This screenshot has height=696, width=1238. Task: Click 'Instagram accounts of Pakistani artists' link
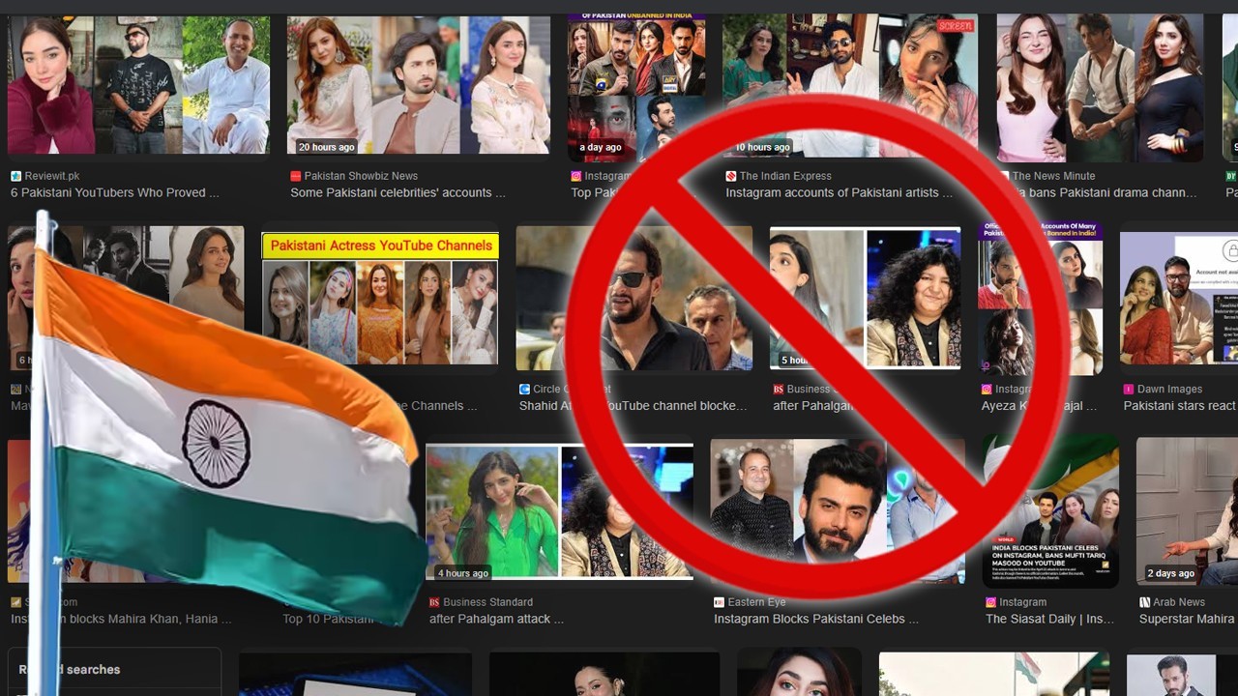click(x=839, y=192)
